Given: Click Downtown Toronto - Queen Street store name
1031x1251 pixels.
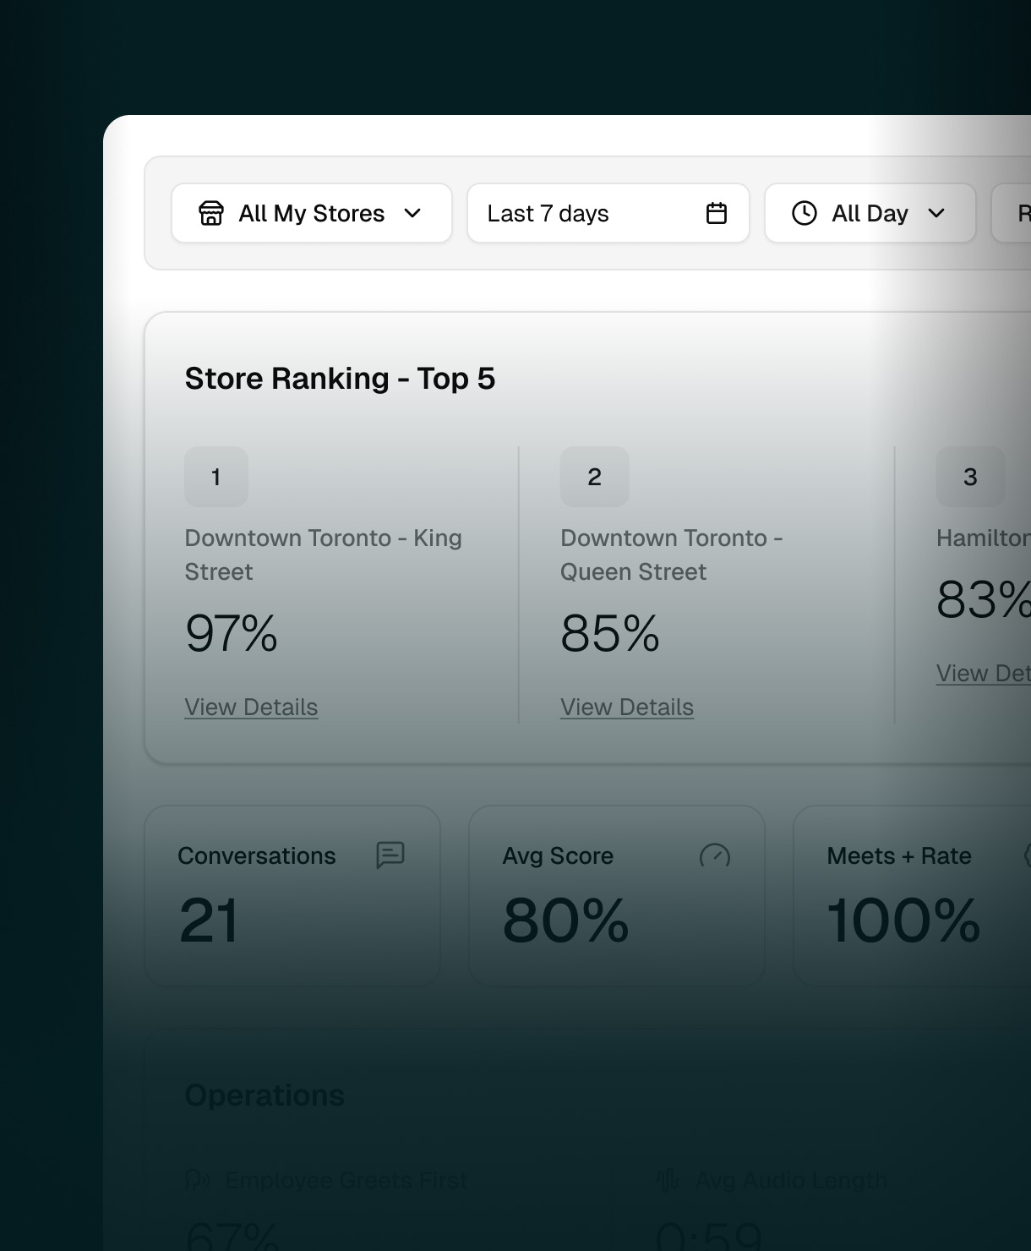Looking at the screenshot, I should [672, 554].
